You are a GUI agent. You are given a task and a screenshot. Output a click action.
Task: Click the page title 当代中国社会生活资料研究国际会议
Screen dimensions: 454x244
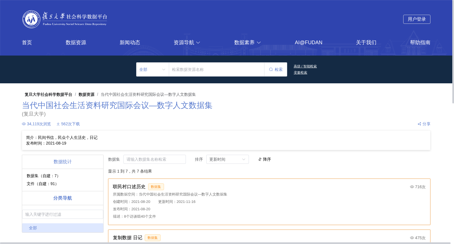(117, 105)
